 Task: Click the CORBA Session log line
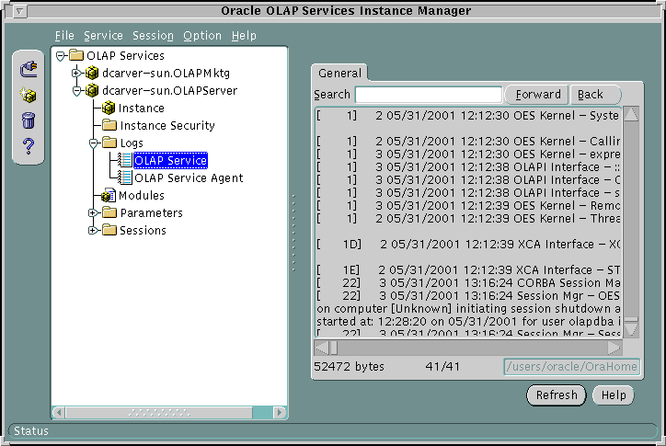(x=468, y=283)
